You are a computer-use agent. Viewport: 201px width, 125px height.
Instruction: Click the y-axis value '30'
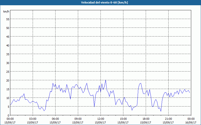[x=8, y=63]
